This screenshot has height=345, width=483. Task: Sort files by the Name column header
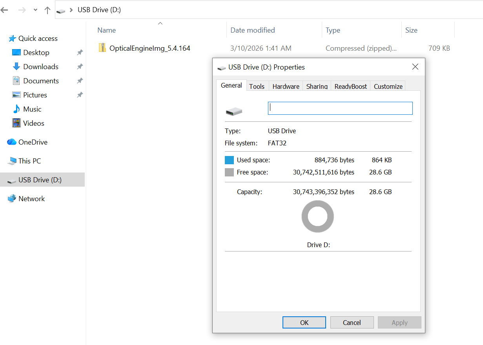[107, 30]
